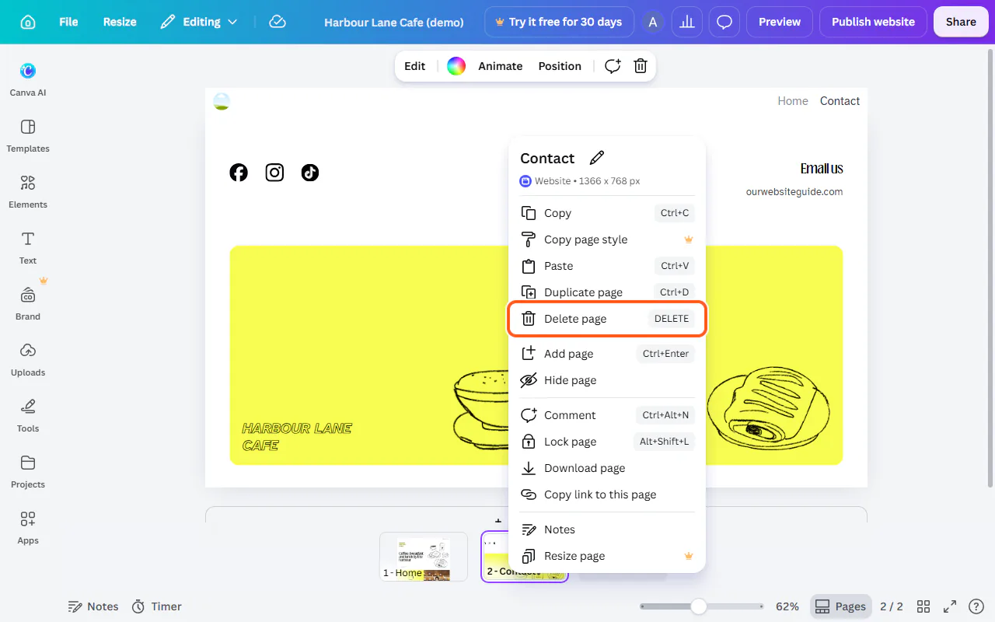The image size is (995, 622).
Task: Toggle the Pages thumbnail view button
Action: click(840, 606)
